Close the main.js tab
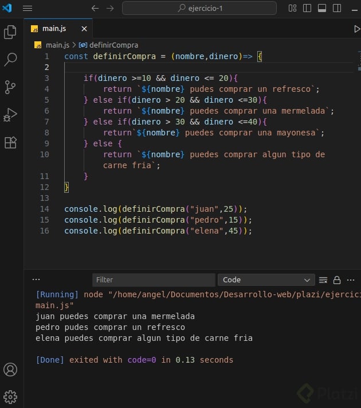The width and height of the screenshot is (361, 408). (x=85, y=29)
